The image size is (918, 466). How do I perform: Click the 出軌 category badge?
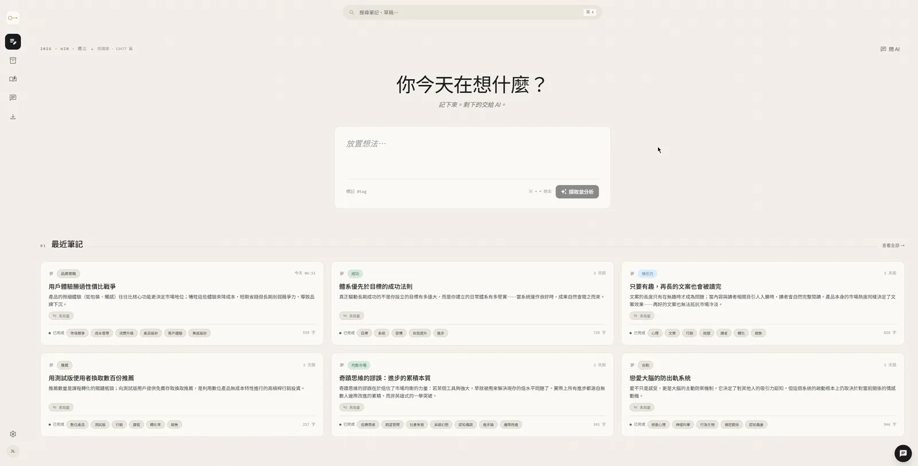645,366
